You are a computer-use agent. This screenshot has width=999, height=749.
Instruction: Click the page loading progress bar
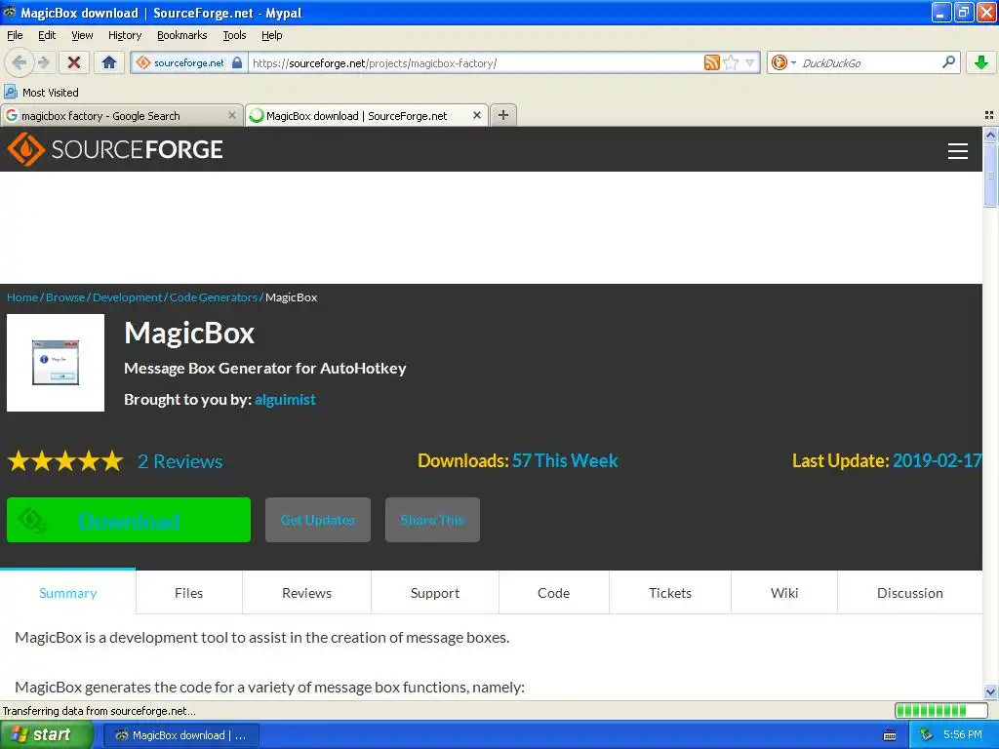pyautogui.click(x=940, y=710)
